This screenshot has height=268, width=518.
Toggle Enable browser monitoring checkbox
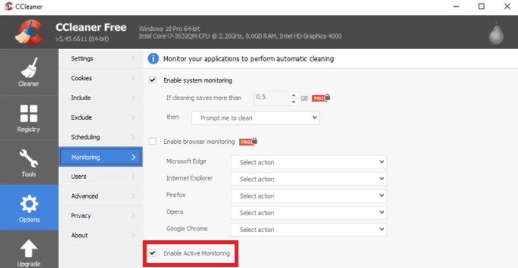[x=152, y=141]
